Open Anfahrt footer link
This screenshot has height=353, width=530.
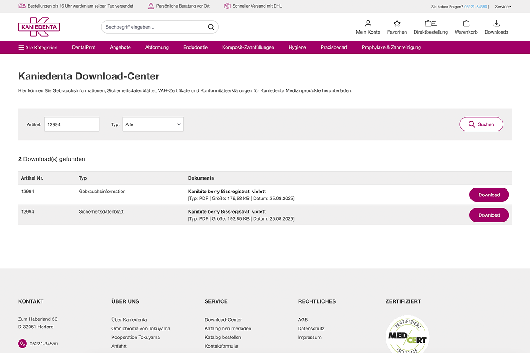[x=119, y=346]
